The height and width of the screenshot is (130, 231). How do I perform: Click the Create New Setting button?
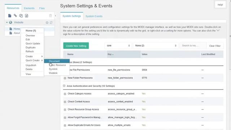click(76, 46)
